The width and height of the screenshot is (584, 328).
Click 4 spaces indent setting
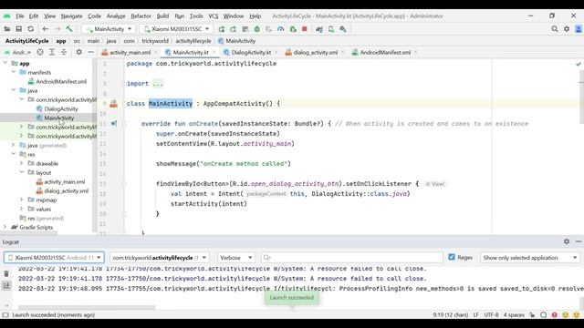coord(514,315)
